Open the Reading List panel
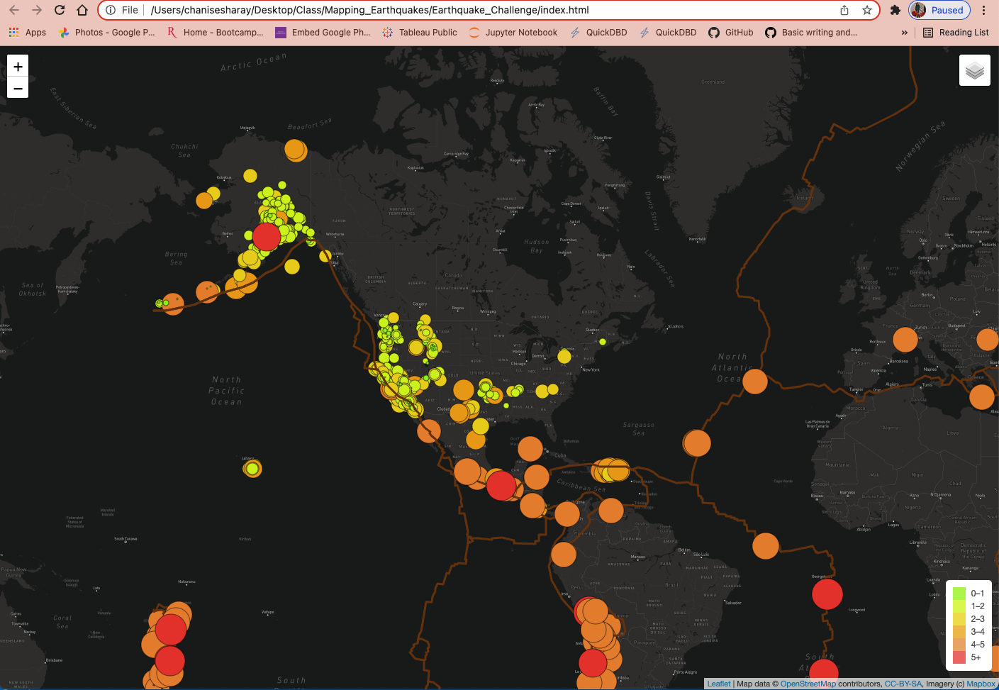Image resolution: width=999 pixels, height=690 pixels. point(956,32)
